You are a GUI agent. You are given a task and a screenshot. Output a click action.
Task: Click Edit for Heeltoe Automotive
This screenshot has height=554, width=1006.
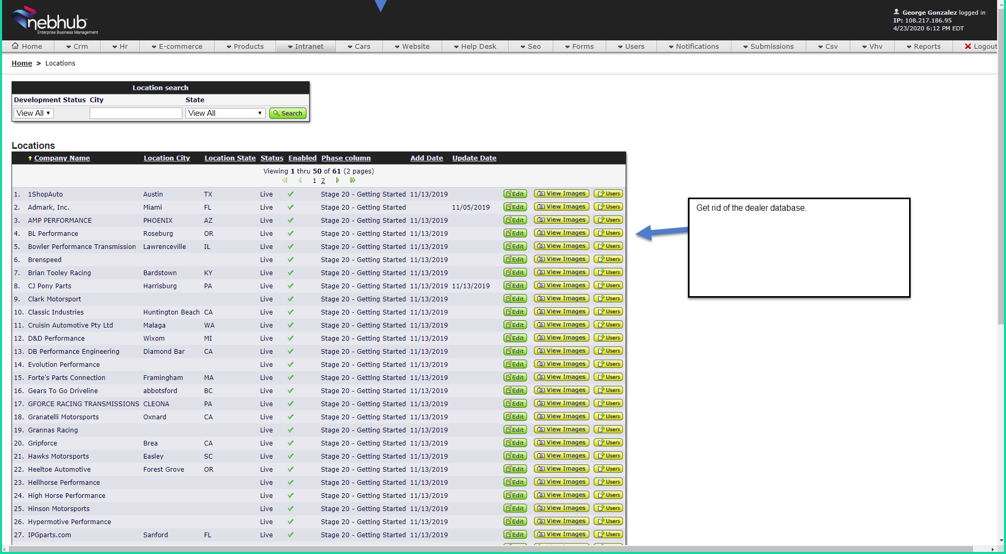(x=515, y=469)
